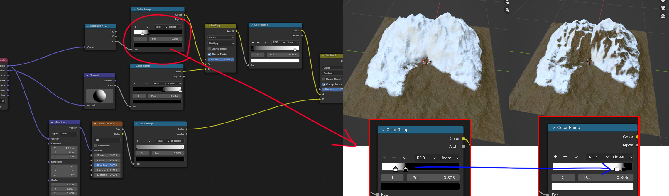Screen dimensions: 669x196
Task: Open tools chevron in enlarged Color Ramp with Pos 0.305
Action: point(405,158)
